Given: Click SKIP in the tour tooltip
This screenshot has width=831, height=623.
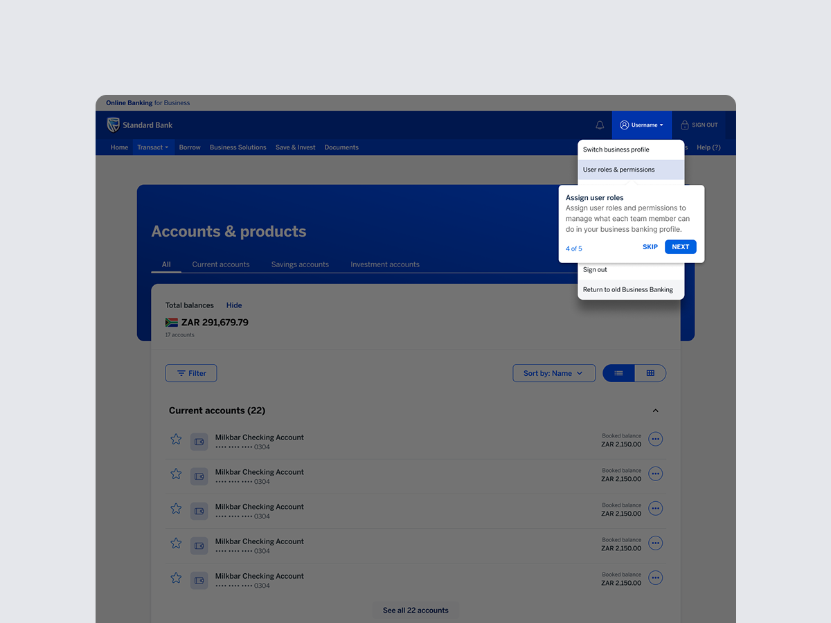Looking at the screenshot, I should (x=650, y=247).
